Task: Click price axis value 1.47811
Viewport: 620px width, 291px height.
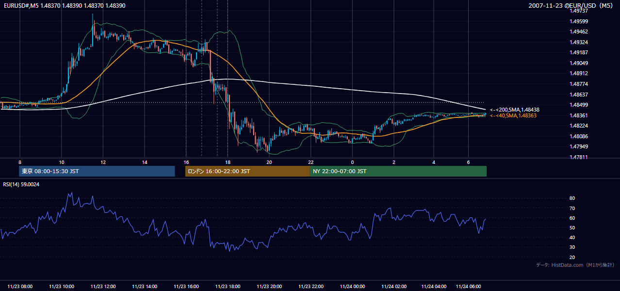Action: click(579, 157)
